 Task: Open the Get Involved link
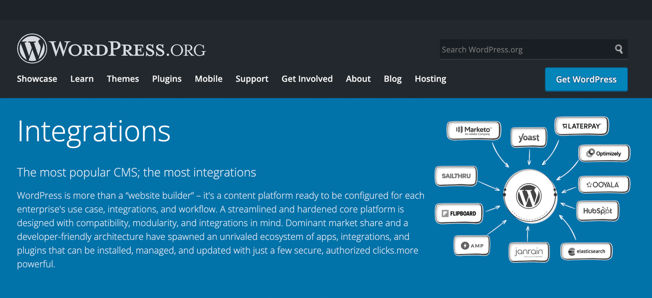coord(307,79)
